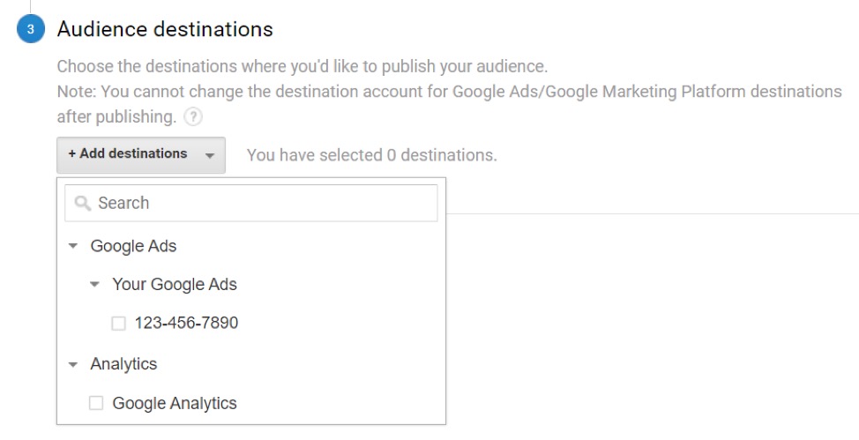Image resolution: width=859 pixels, height=440 pixels.
Task: Click the 'Choose the destinations' description line
Action: pos(302,66)
